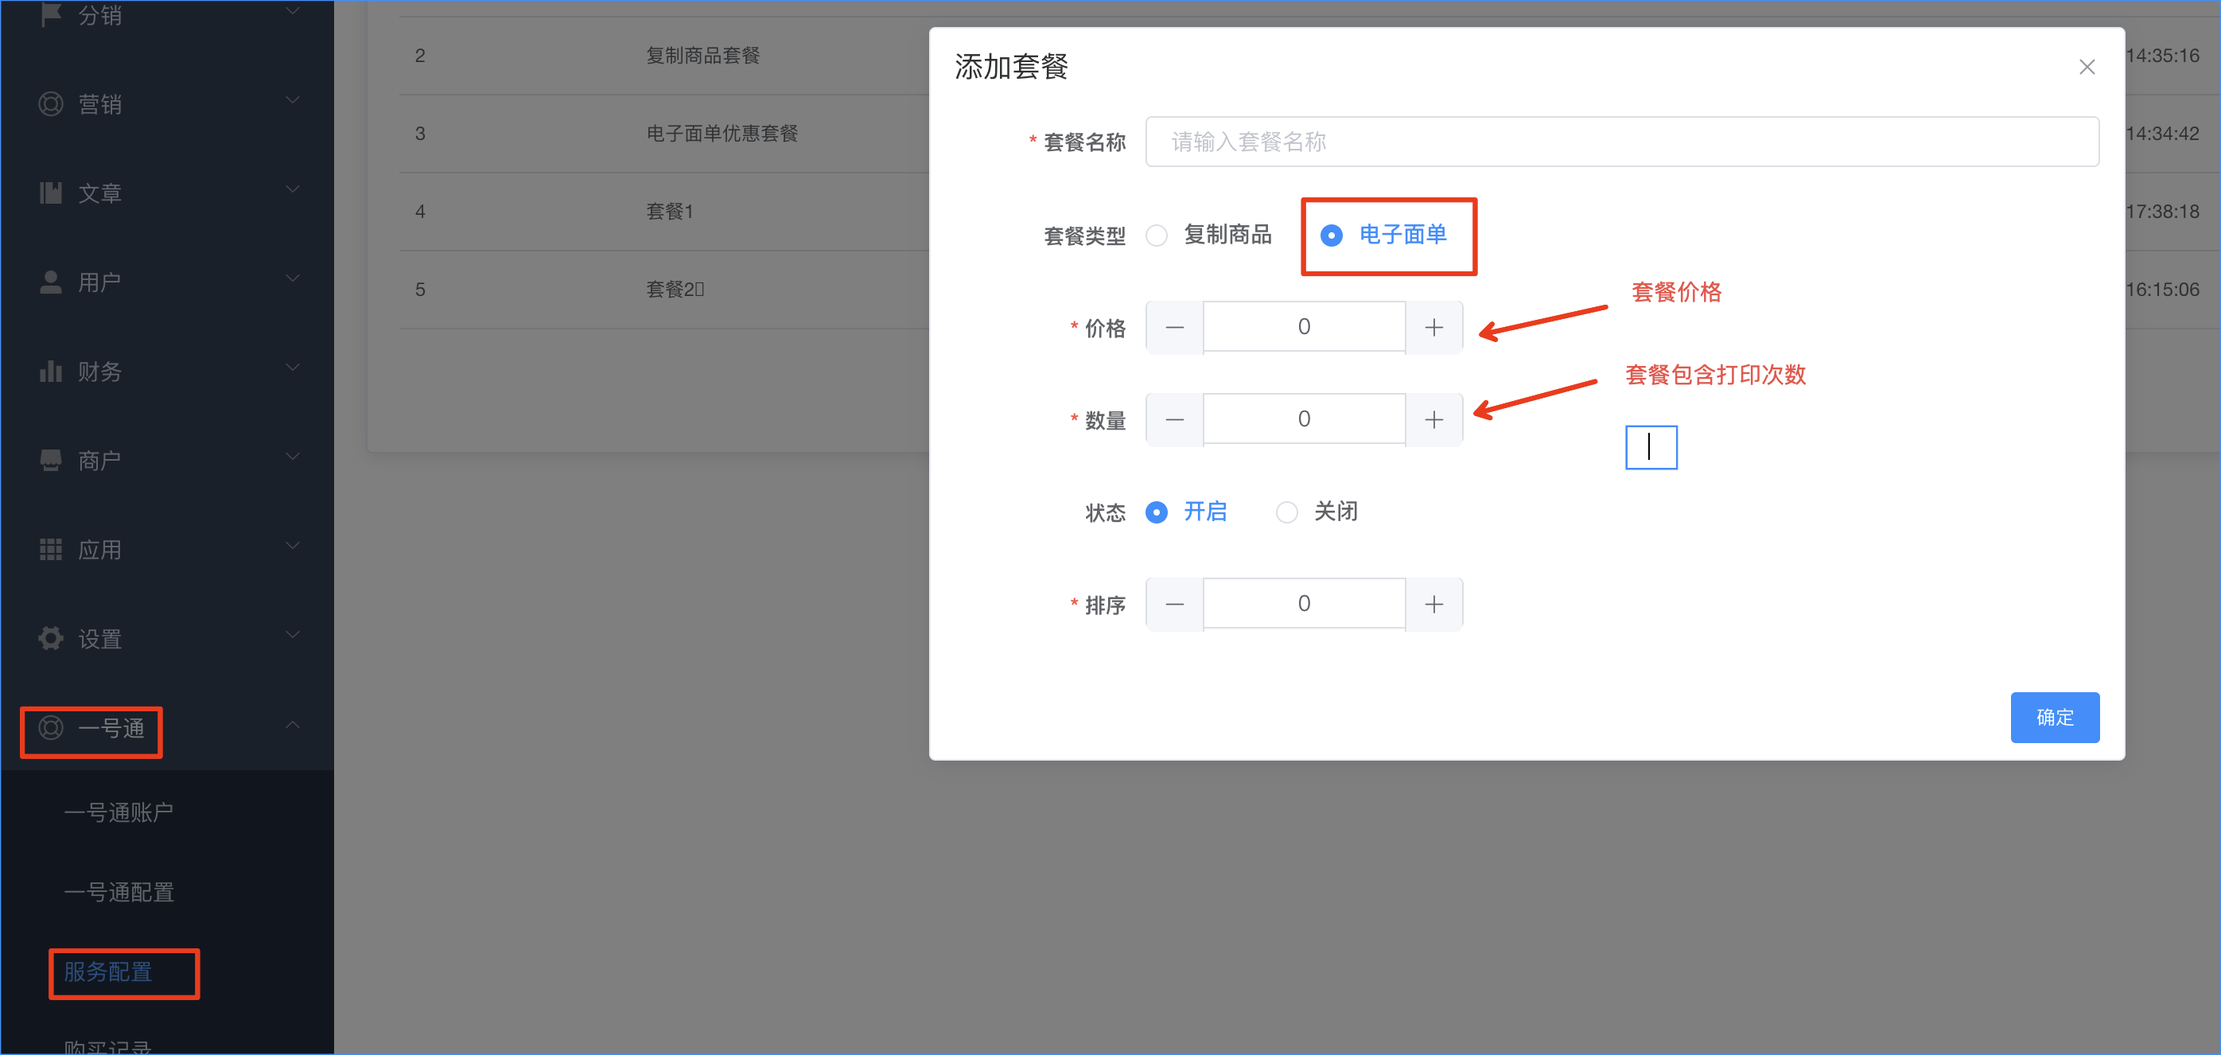Click the 设置 gear icon
Screen dimensions: 2221x1055
[51, 638]
